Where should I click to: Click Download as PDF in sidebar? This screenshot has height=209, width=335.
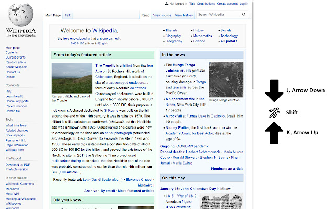(18, 165)
